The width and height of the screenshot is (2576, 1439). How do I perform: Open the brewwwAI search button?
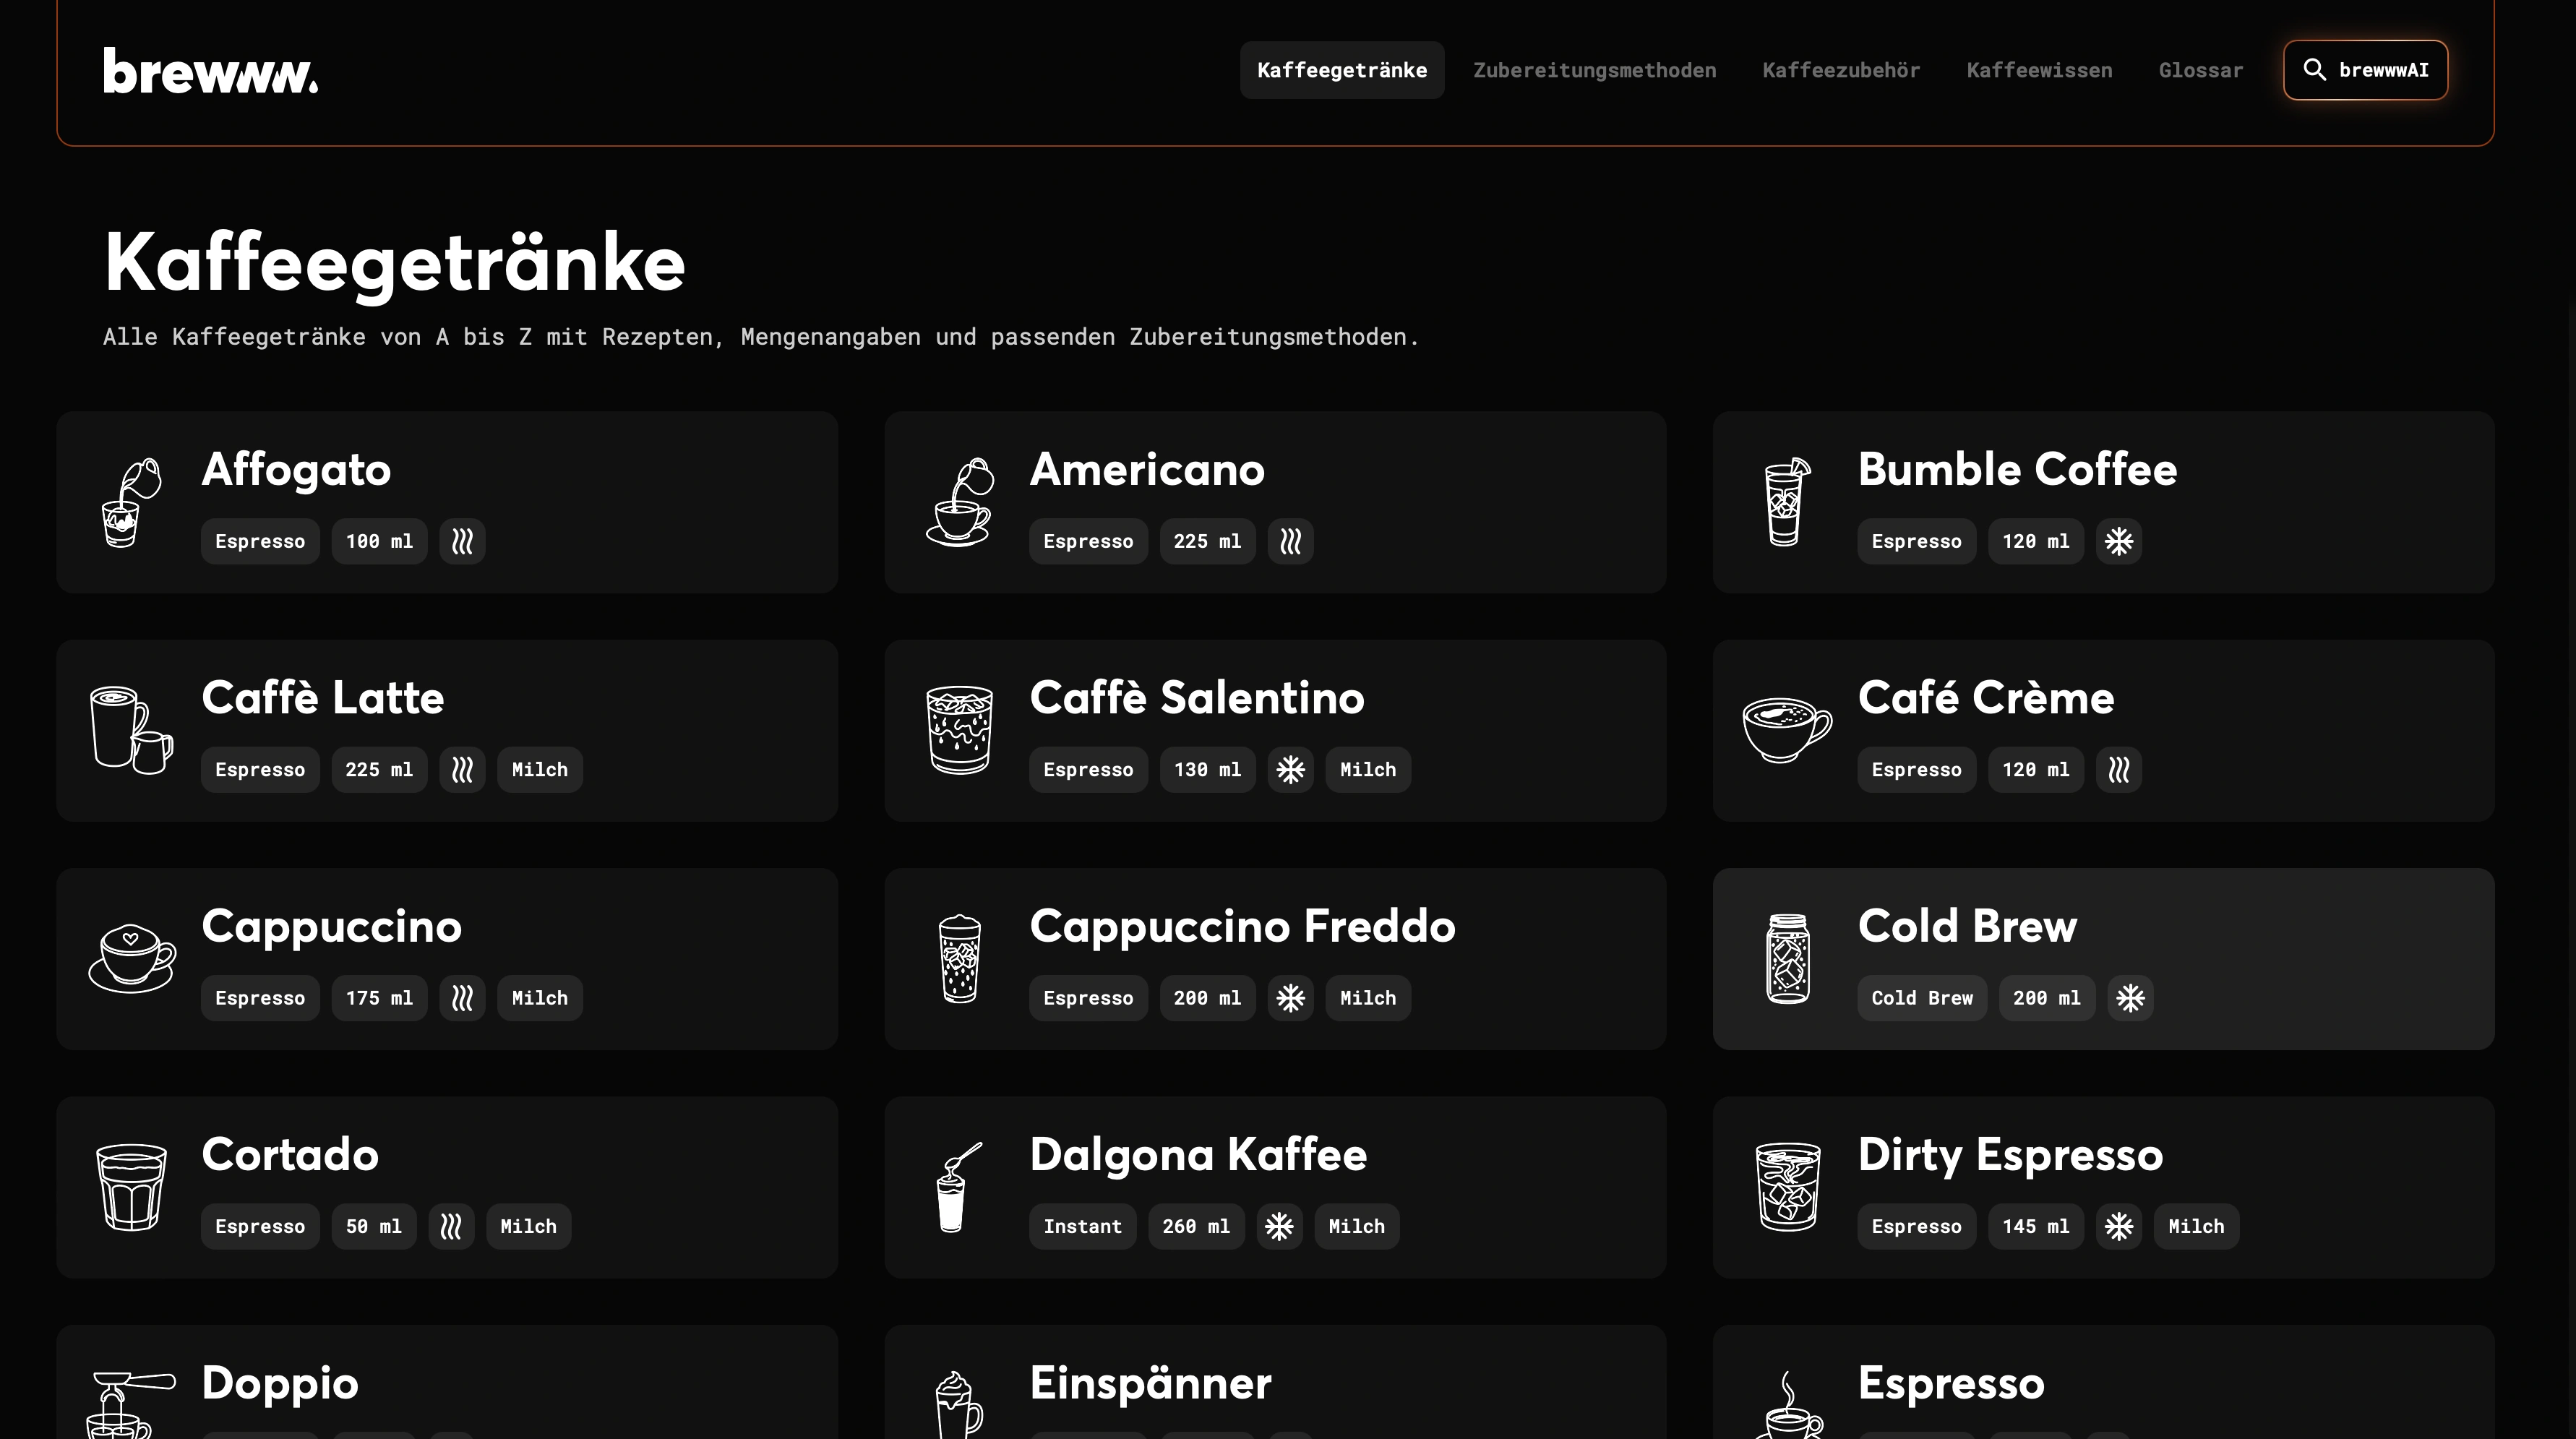pyautogui.click(x=2366, y=70)
